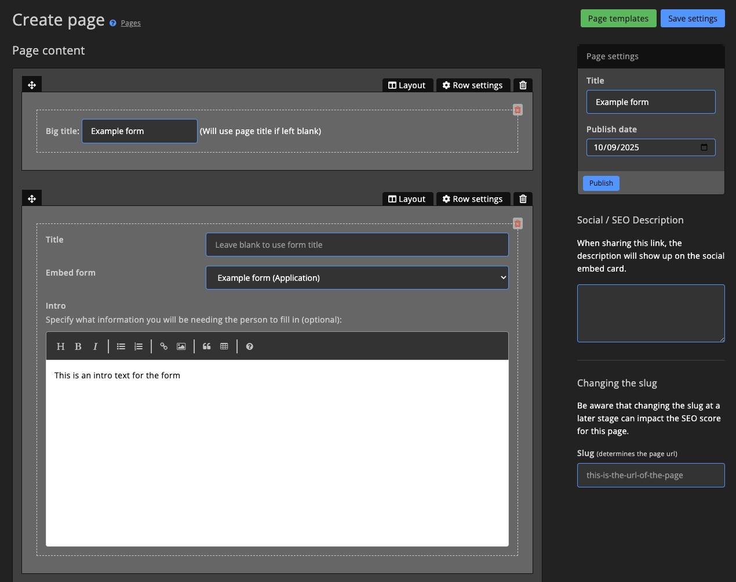Click the Slug input field
The image size is (736, 582).
[x=650, y=475]
